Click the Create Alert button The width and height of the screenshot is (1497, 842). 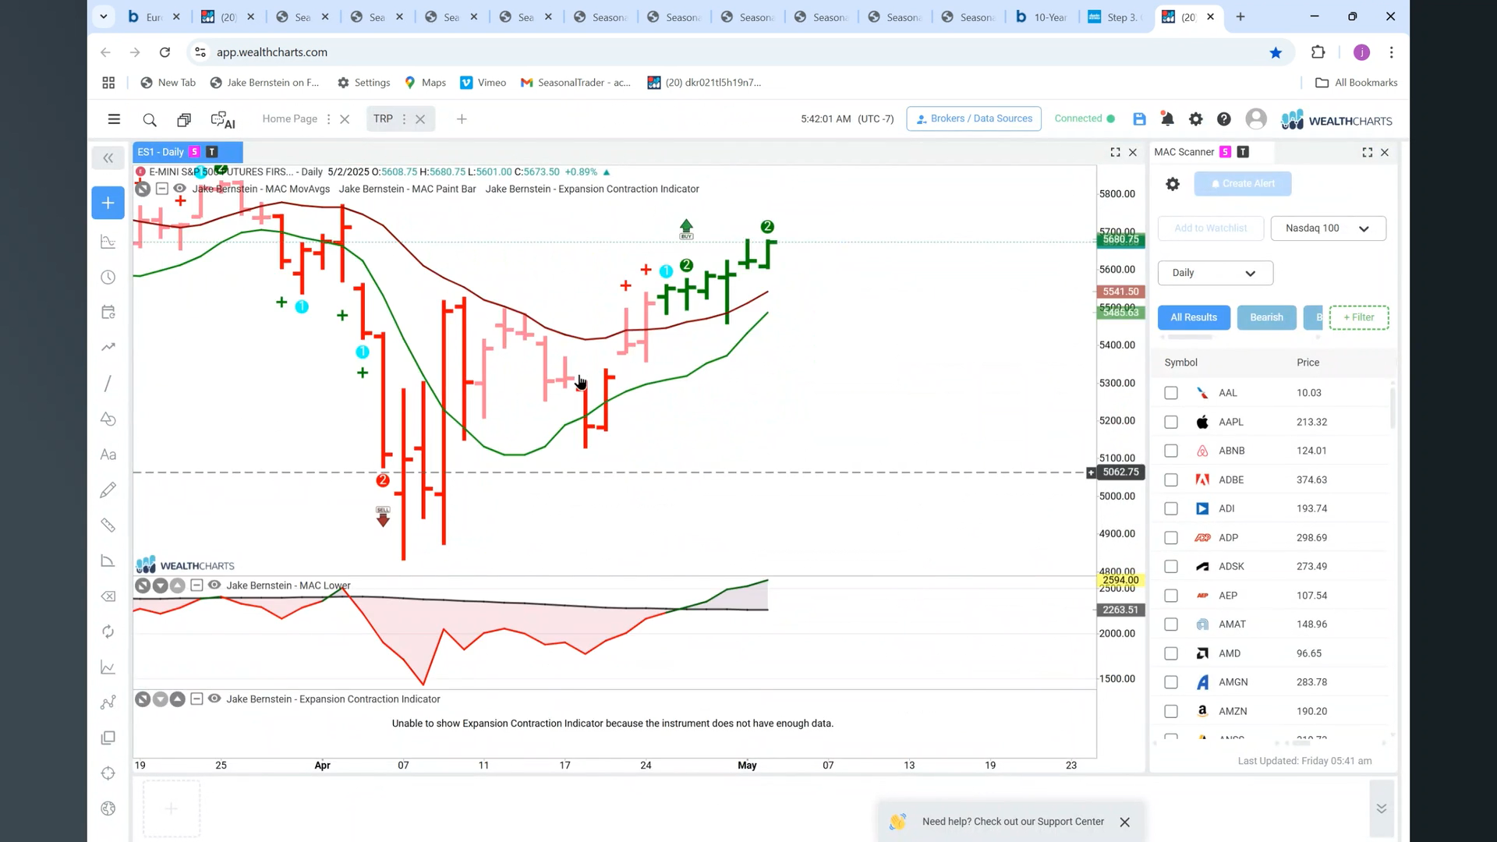(x=1243, y=184)
